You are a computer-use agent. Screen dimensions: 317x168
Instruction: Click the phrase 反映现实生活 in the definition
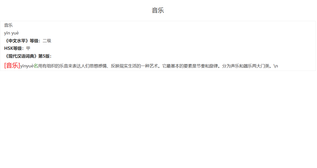tap(124, 66)
